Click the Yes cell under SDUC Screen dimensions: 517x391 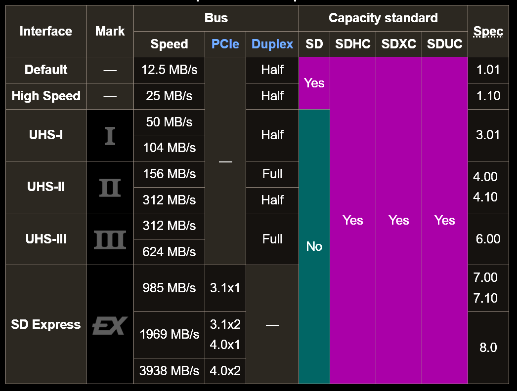[444, 220]
